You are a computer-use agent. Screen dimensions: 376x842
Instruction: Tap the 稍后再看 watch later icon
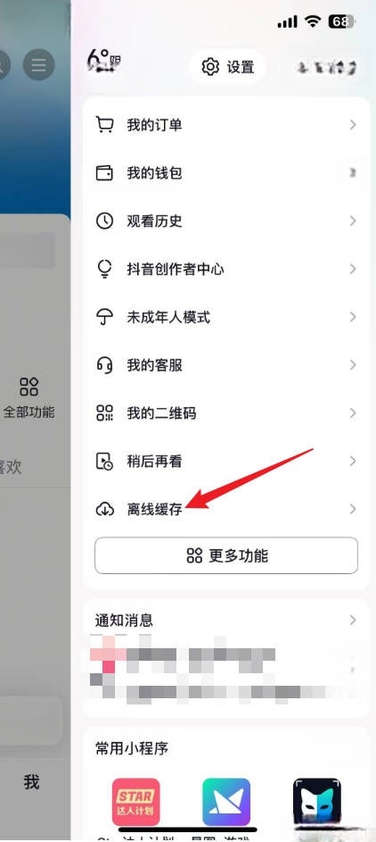[104, 461]
